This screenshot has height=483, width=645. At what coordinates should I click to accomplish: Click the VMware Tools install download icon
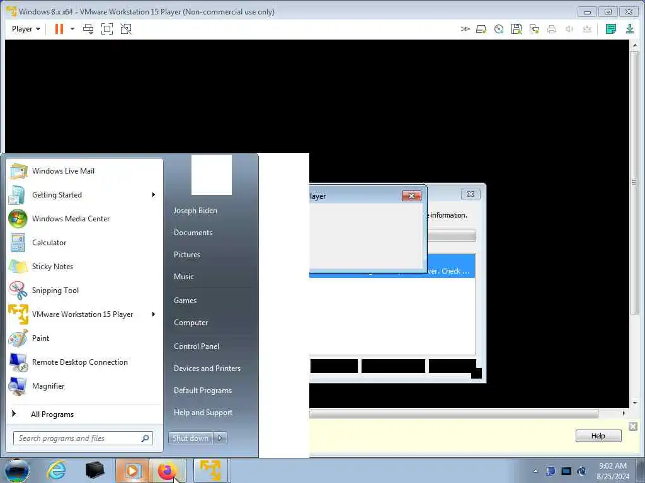630,29
